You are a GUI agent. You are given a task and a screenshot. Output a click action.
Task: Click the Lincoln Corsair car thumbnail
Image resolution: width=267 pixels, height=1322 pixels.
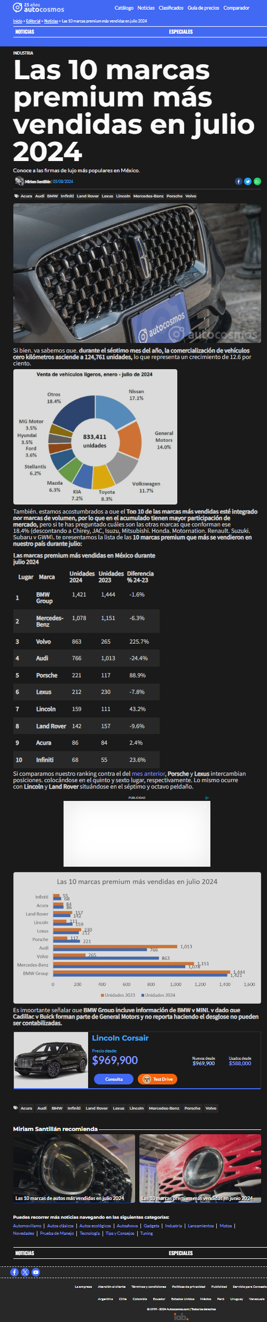[51, 1060]
